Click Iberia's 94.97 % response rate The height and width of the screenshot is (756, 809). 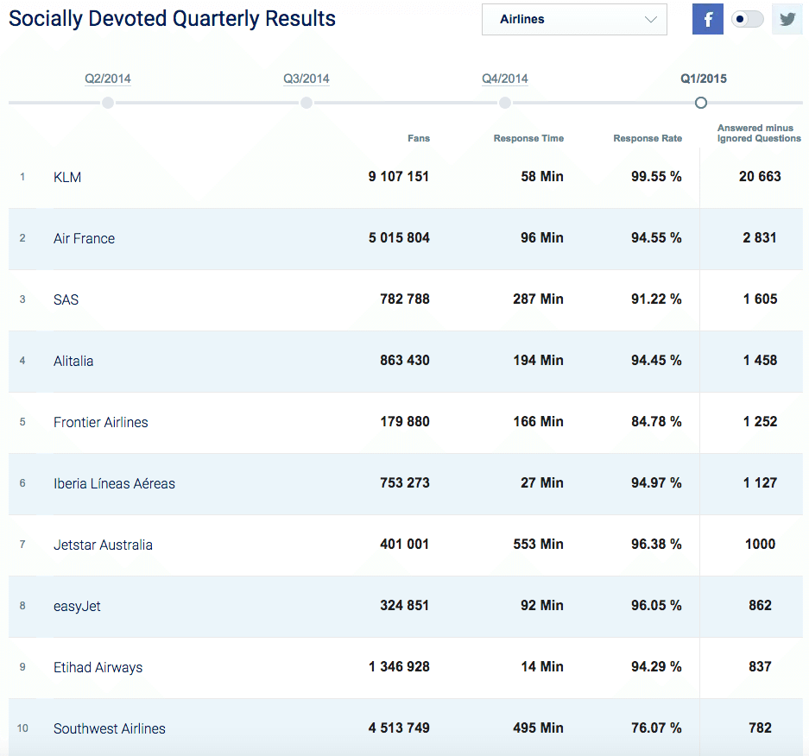click(x=656, y=483)
